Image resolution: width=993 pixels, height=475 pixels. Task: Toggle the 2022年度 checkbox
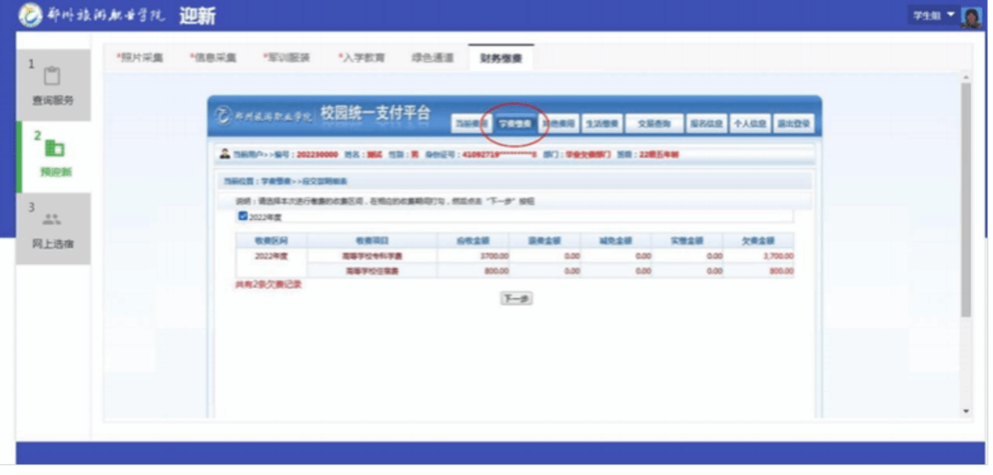[243, 216]
